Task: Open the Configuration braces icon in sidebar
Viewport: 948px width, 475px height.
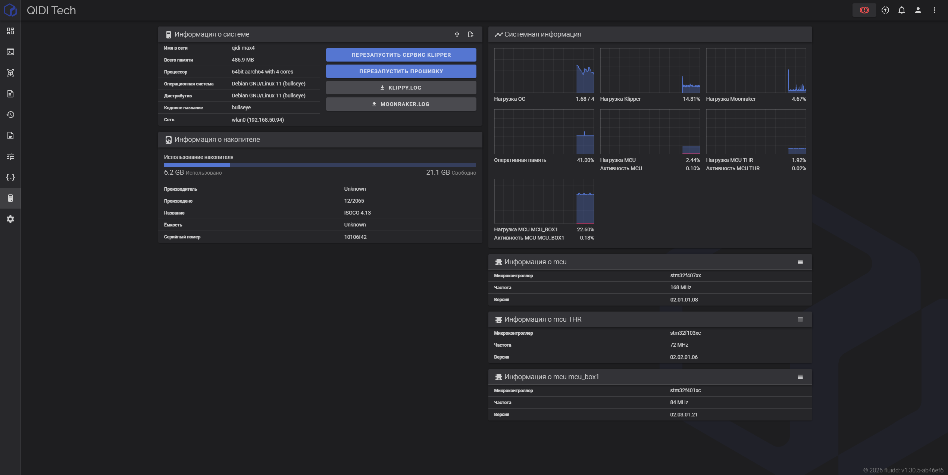Action: click(x=10, y=177)
